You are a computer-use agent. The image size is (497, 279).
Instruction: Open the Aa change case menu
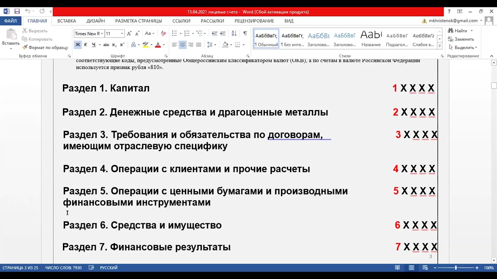click(x=149, y=34)
